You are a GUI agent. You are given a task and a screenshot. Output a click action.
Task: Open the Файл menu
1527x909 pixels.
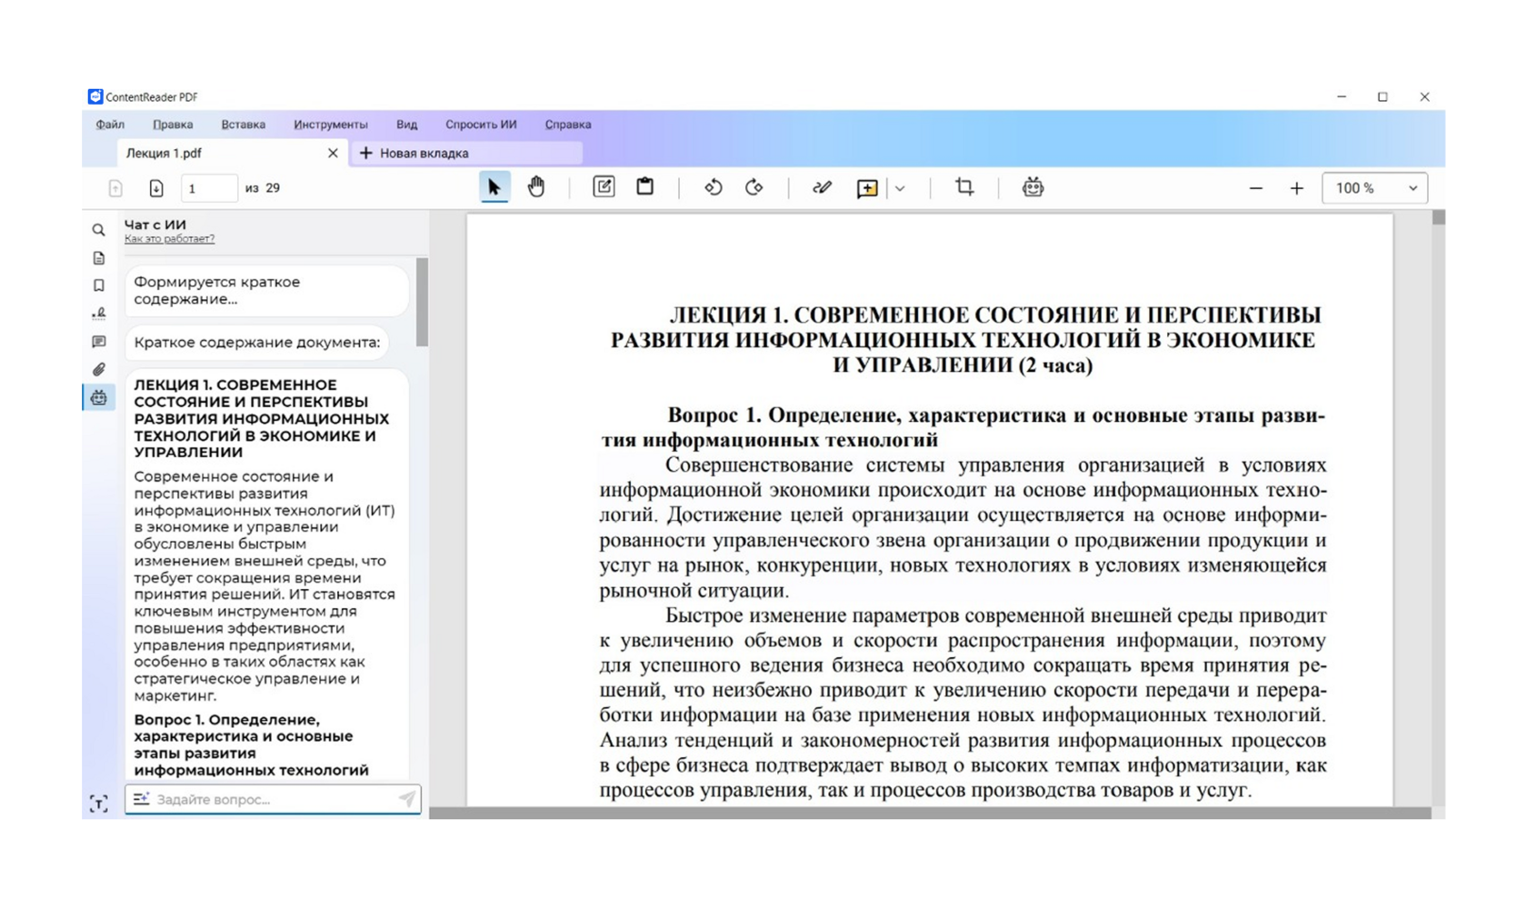point(110,125)
